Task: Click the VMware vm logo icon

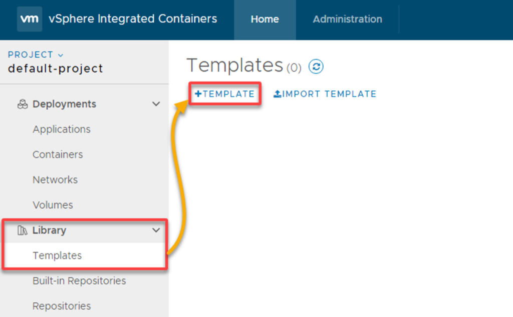Action: click(30, 19)
